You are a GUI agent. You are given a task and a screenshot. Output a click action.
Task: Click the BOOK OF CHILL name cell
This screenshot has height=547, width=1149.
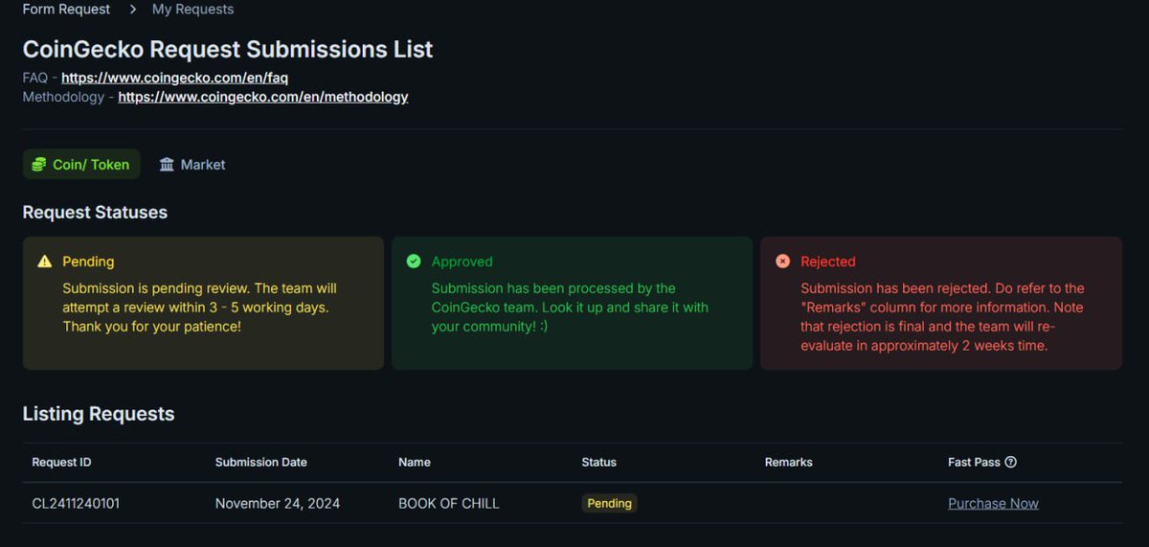pyautogui.click(x=449, y=503)
